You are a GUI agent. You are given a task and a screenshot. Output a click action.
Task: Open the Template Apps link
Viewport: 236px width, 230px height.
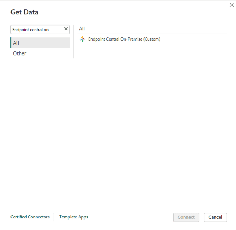pyautogui.click(x=74, y=217)
